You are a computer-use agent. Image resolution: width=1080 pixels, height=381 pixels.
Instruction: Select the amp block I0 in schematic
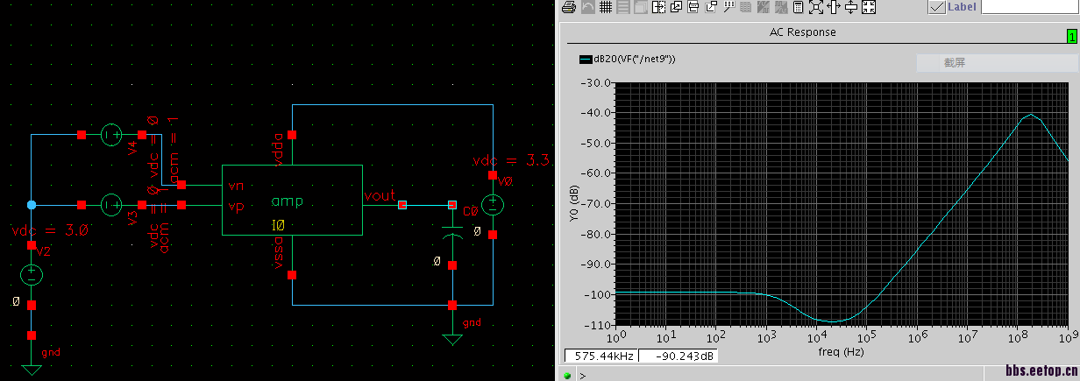[291, 201]
